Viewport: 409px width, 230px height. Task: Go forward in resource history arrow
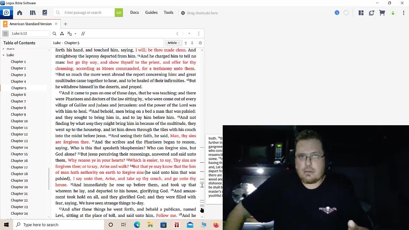click(x=183, y=34)
